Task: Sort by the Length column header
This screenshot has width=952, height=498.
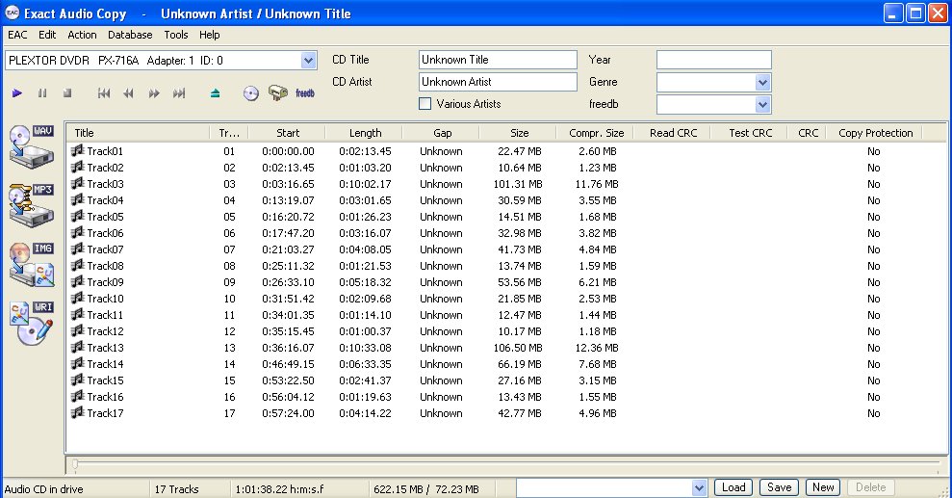Action: [x=365, y=133]
